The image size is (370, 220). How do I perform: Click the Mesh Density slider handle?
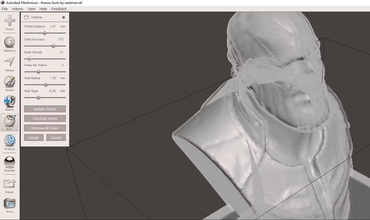(x=29, y=59)
